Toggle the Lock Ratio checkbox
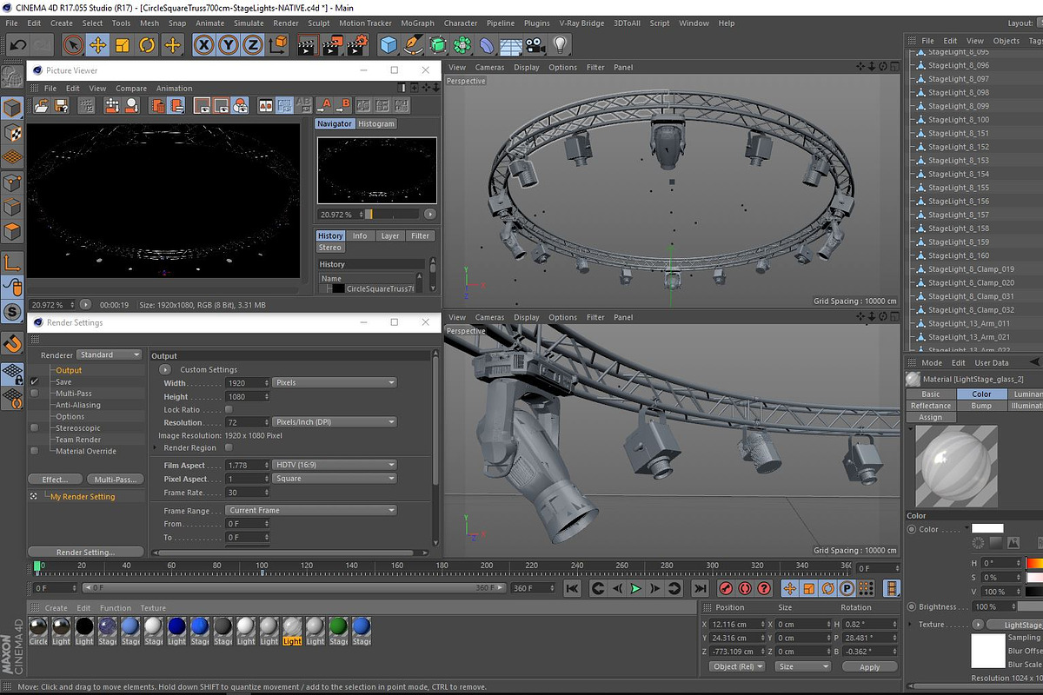This screenshot has height=695, width=1043. coord(229,409)
